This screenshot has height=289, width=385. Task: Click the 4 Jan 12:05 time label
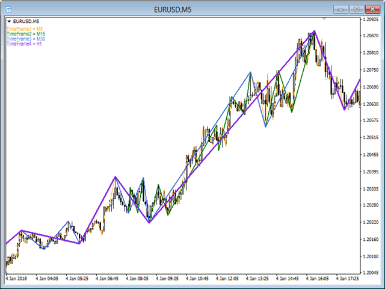pyautogui.click(x=227, y=279)
